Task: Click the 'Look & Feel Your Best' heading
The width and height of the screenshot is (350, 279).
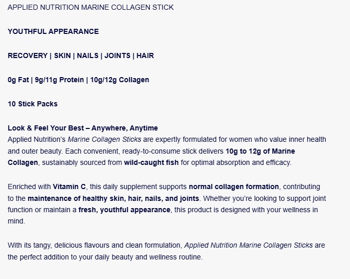Action: pyautogui.click(x=47, y=128)
